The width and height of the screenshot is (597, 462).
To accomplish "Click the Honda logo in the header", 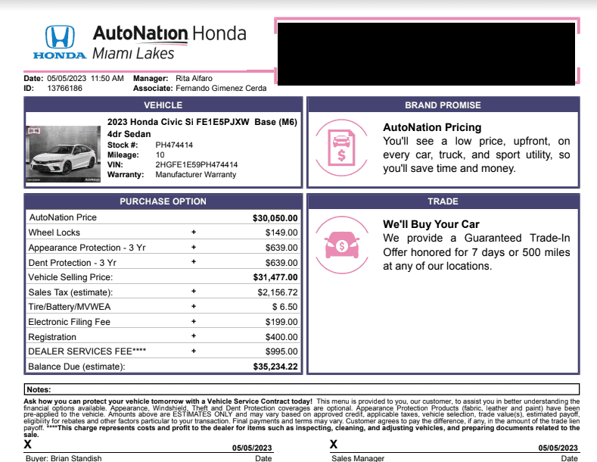I will [60, 42].
